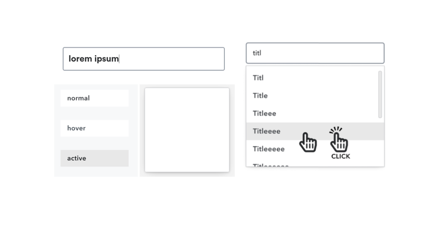This screenshot has width=439, height=225.
Task: Focus the titl search input
Action: [x=315, y=53]
